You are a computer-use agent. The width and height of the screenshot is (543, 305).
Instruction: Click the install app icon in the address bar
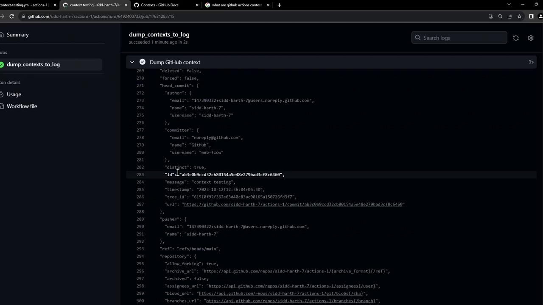point(491,17)
